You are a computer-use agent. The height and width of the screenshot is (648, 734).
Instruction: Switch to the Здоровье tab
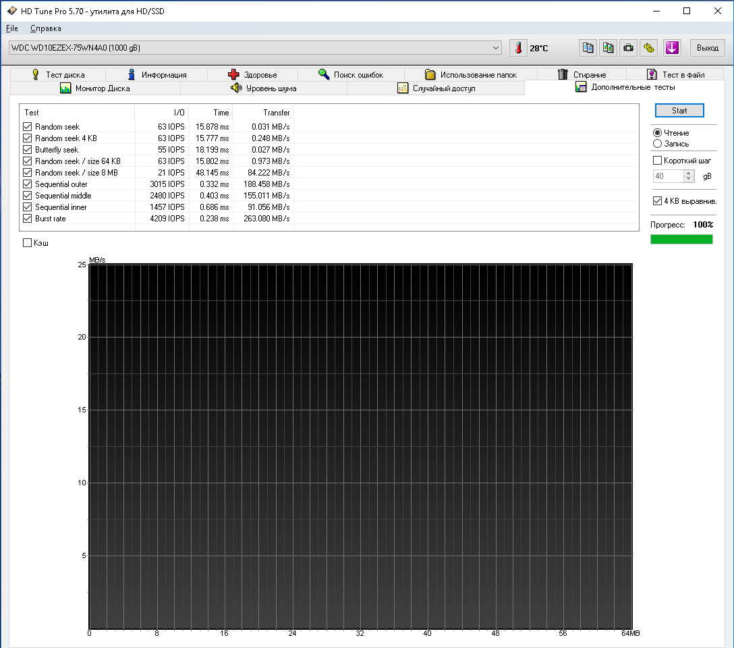coord(252,74)
